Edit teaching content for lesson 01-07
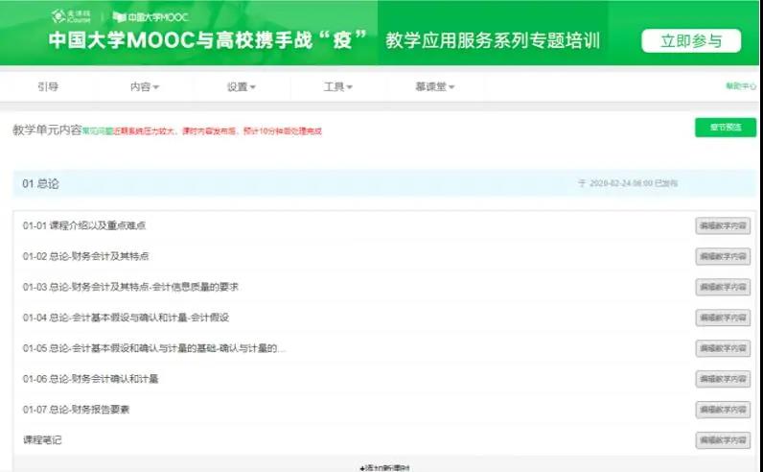This screenshot has width=763, height=472. pos(723,411)
